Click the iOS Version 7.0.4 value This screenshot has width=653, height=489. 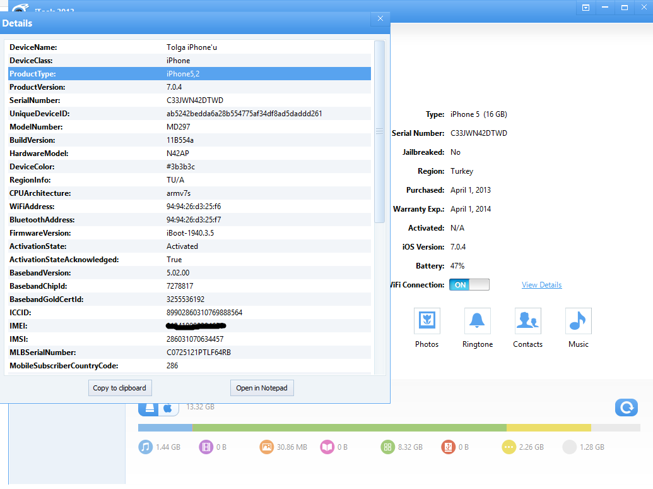pyautogui.click(x=458, y=247)
